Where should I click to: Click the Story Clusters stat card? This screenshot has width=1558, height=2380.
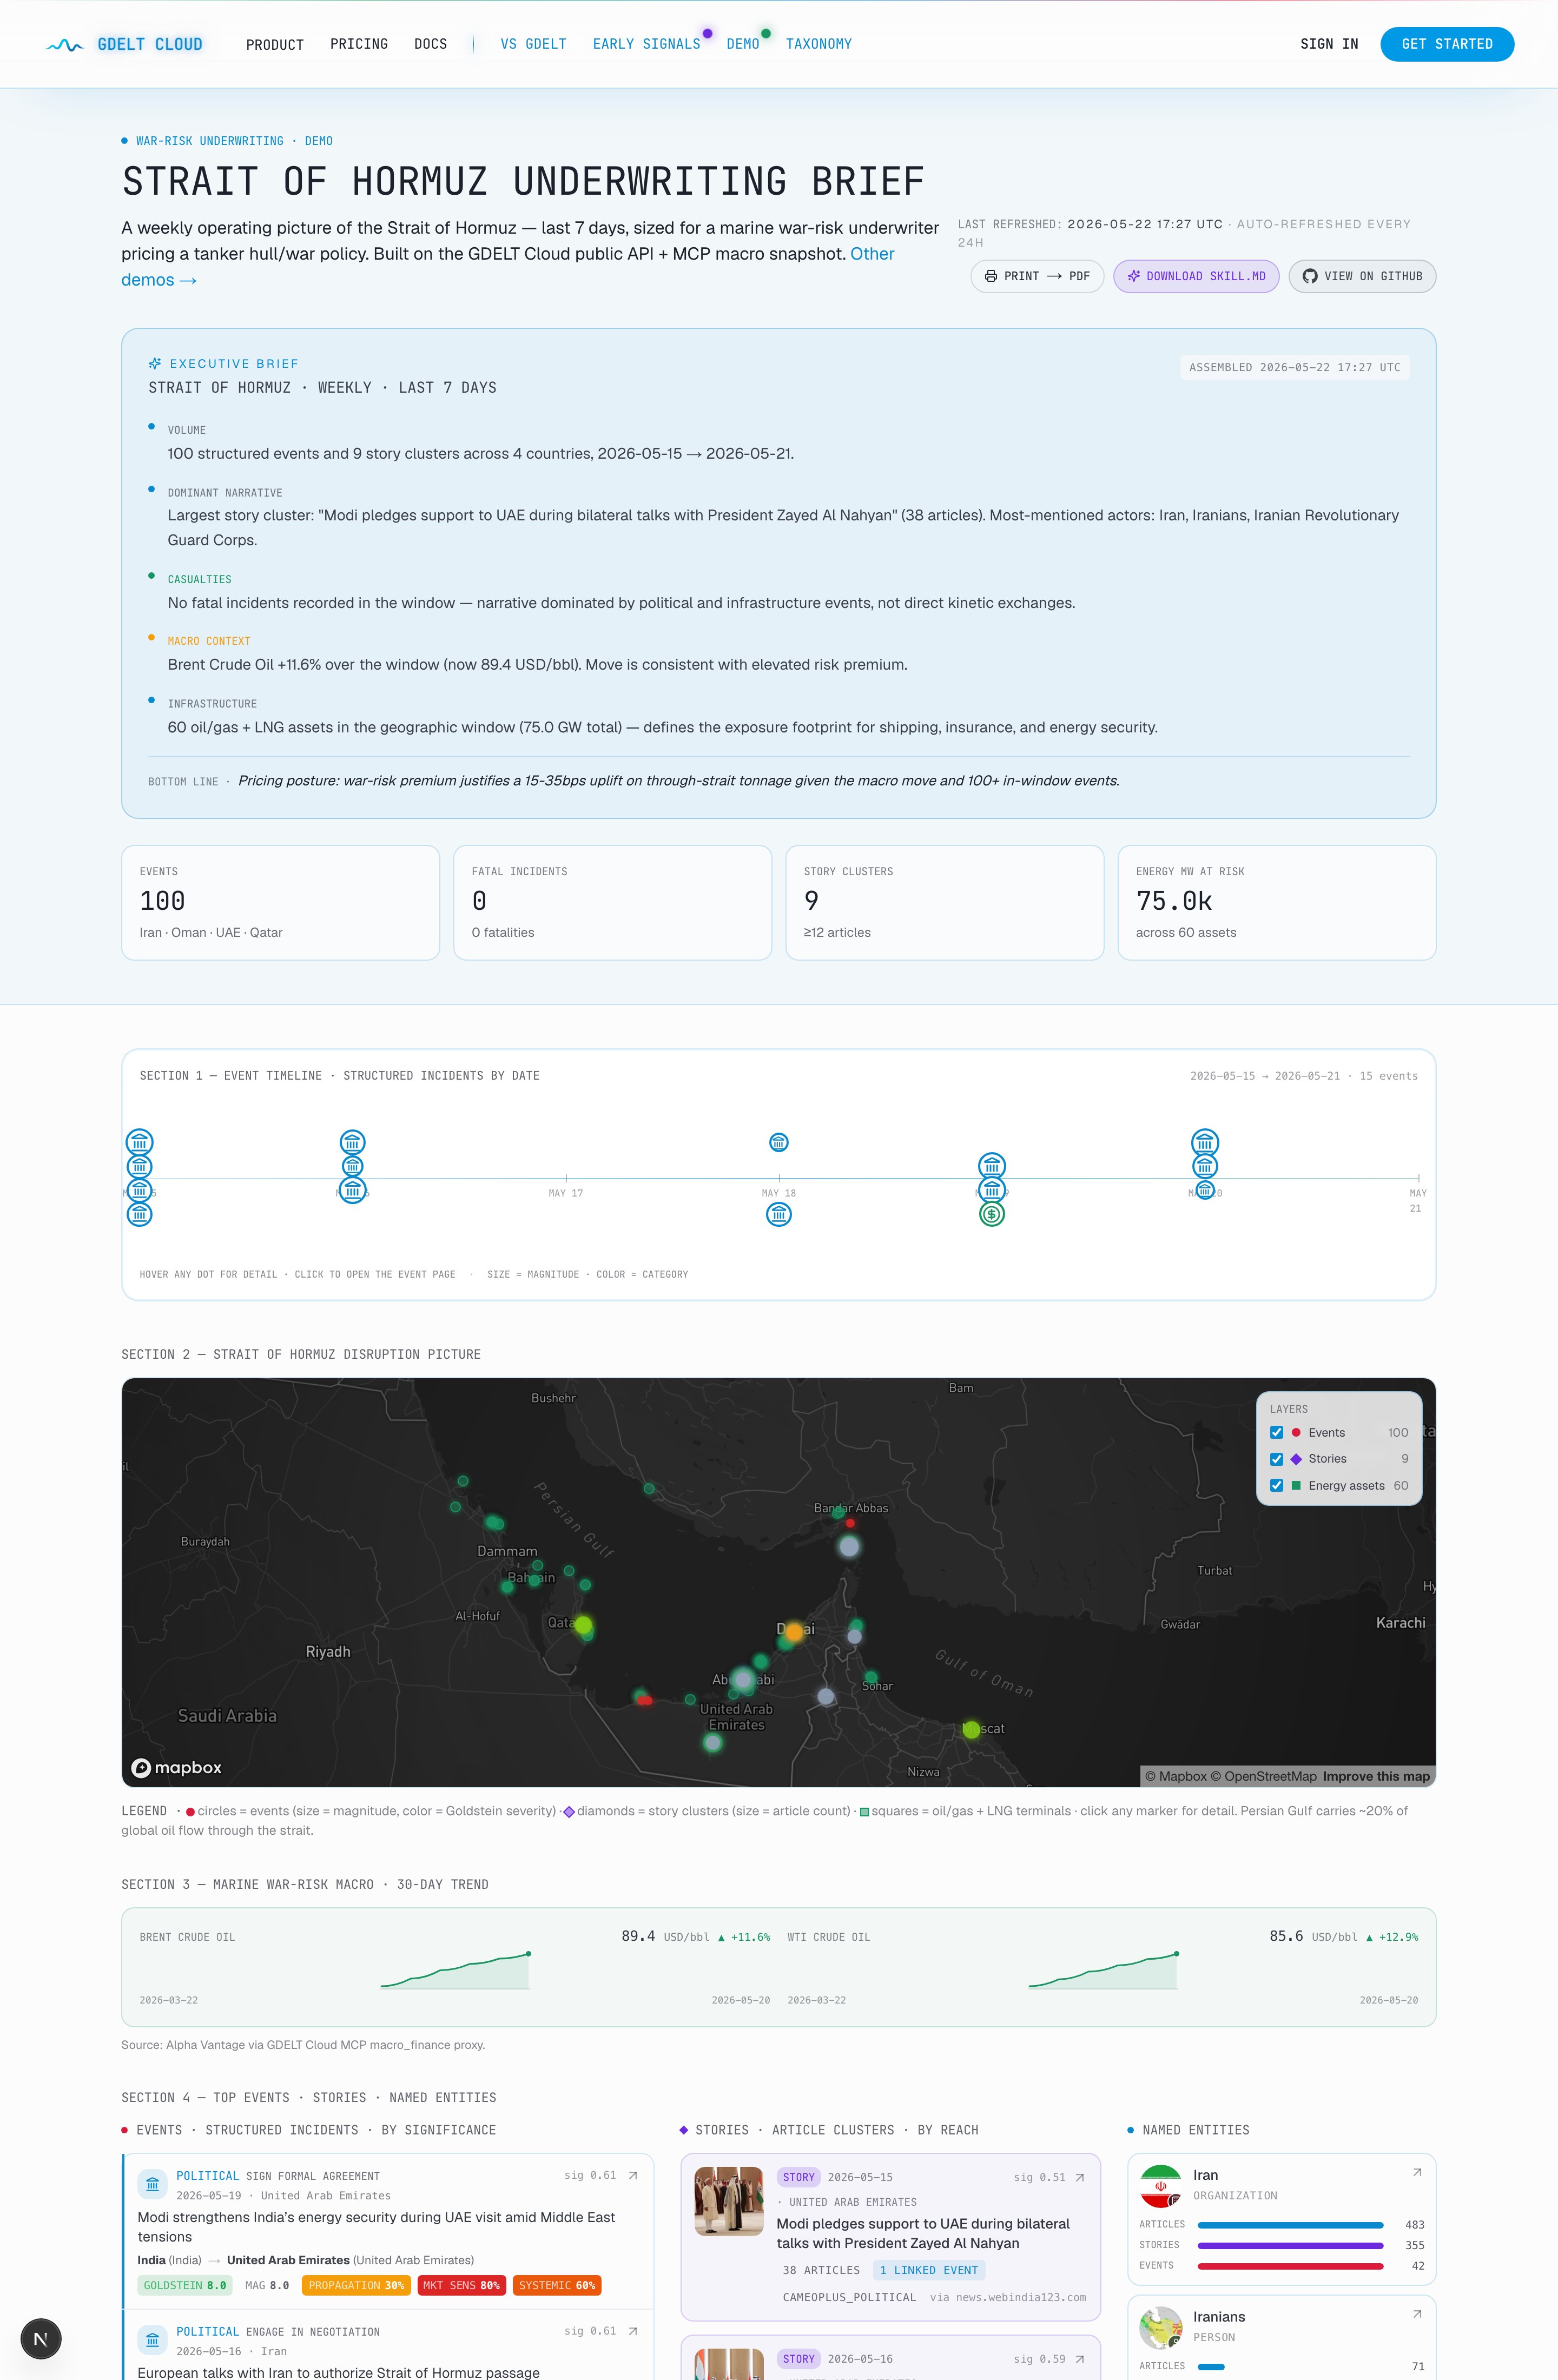pyautogui.click(x=945, y=903)
